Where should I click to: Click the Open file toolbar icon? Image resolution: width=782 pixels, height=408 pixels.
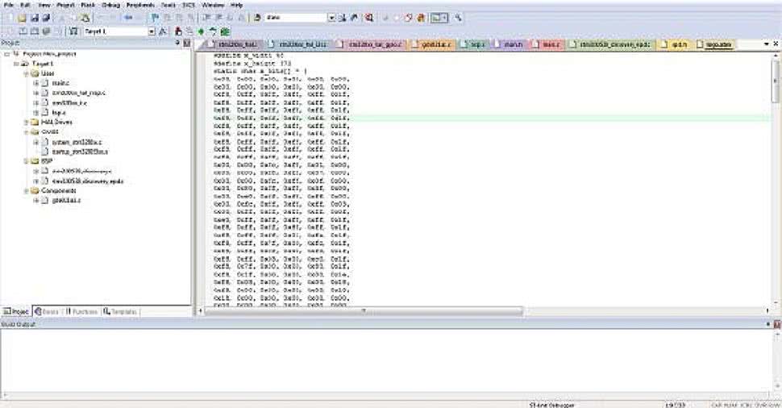(x=22, y=17)
